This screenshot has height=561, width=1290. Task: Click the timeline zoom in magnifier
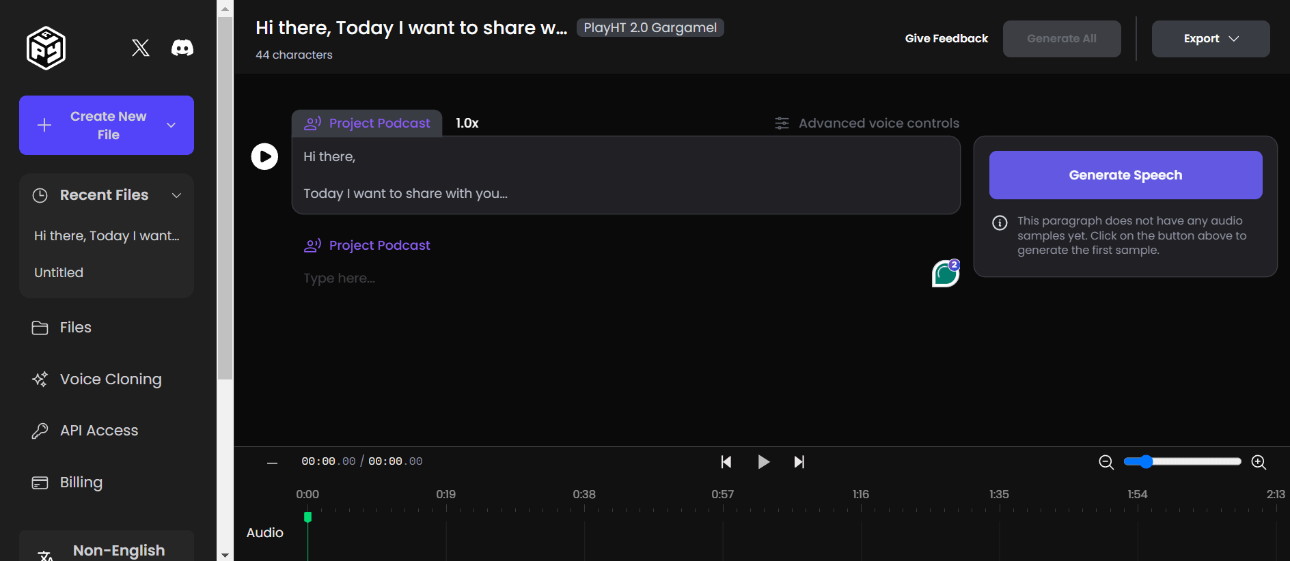(x=1259, y=462)
